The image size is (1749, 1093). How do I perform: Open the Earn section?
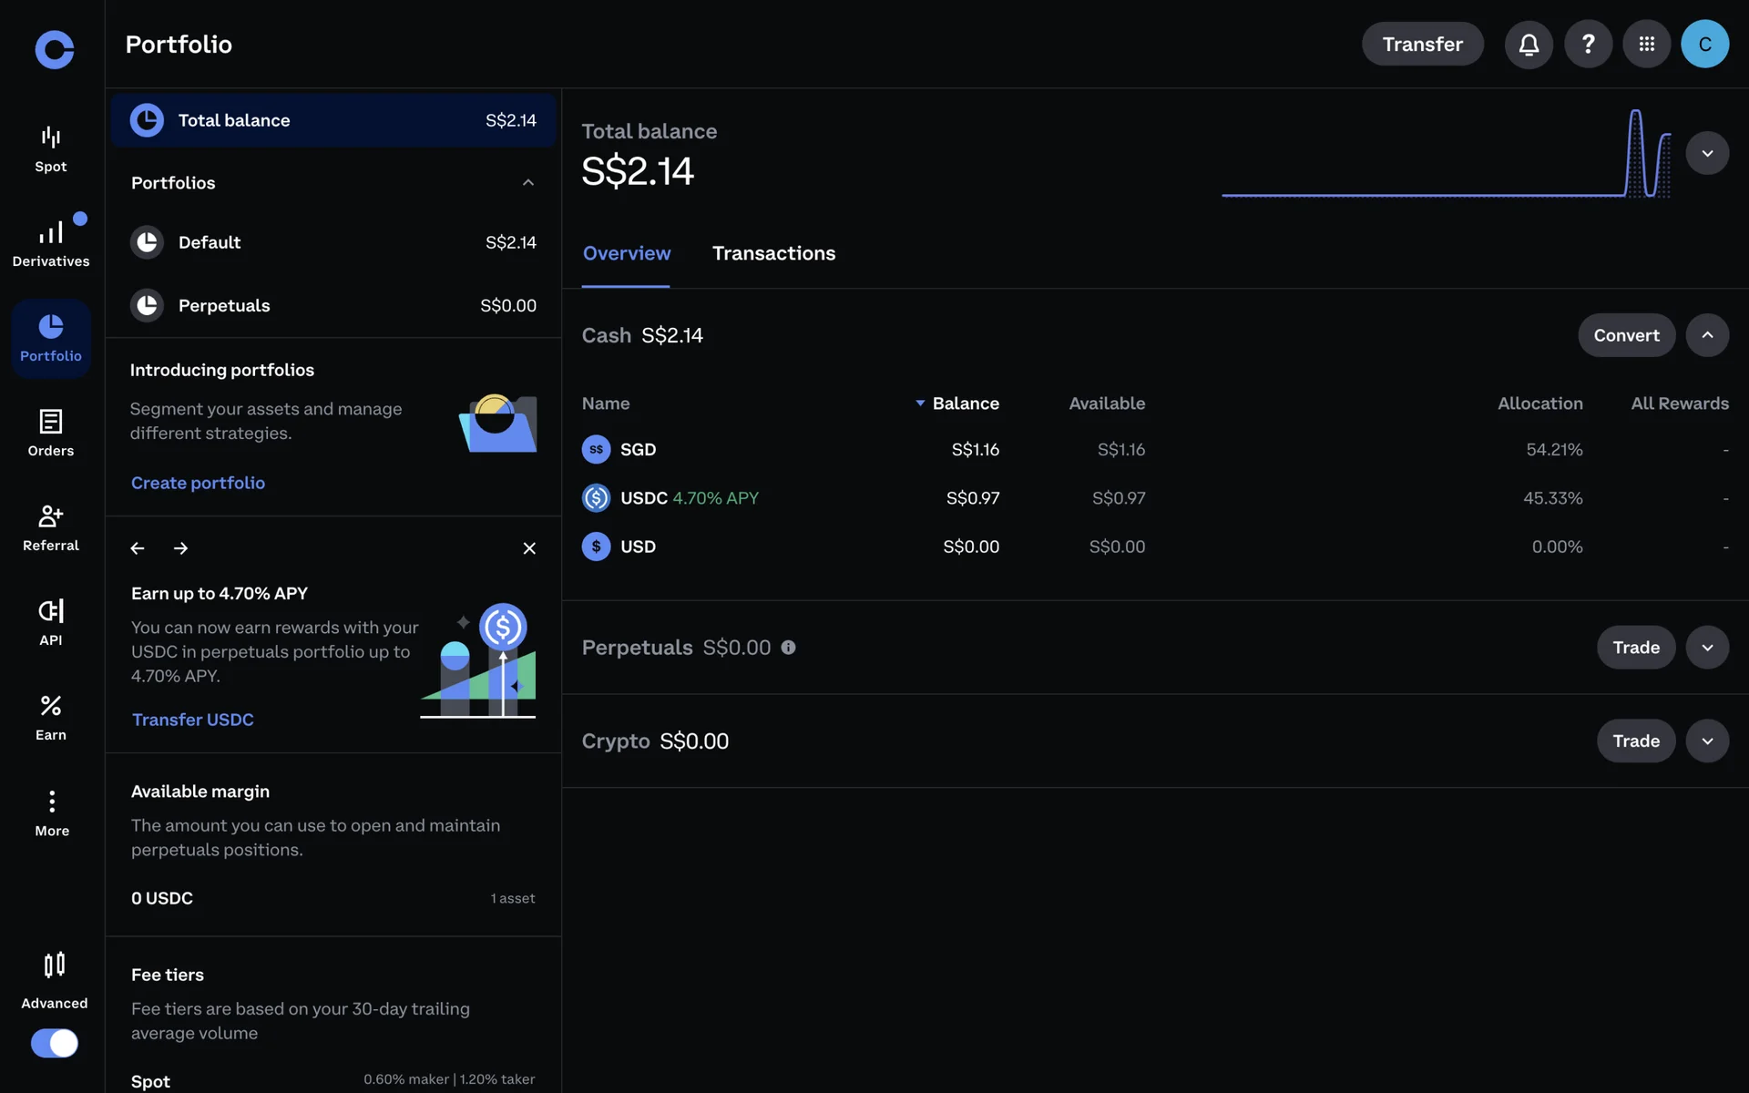click(x=51, y=717)
